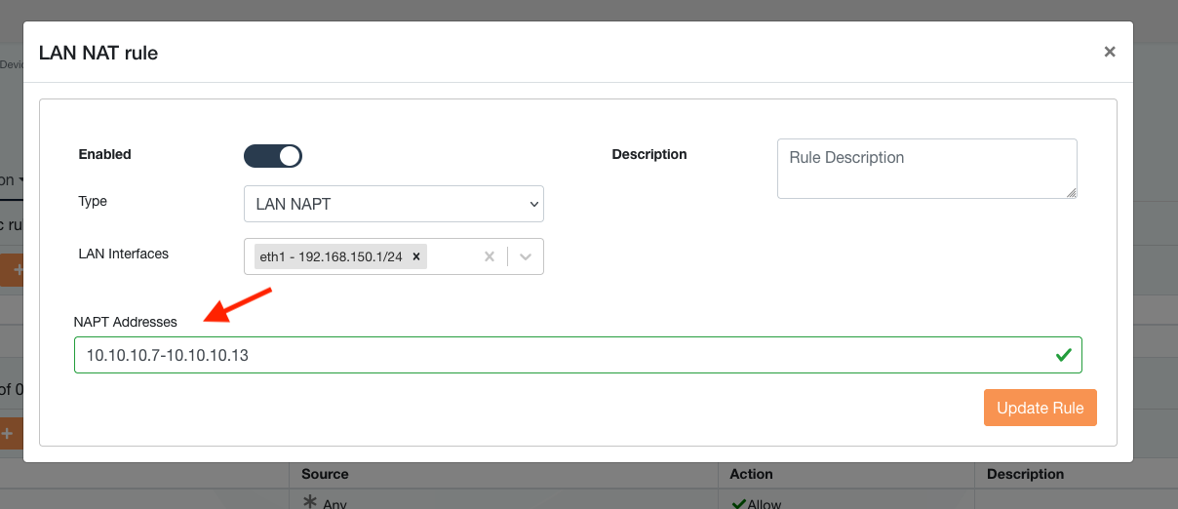
Task: Select the eth1 - 192.168.150.1/24 tag
Action: click(x=332, y=257)
